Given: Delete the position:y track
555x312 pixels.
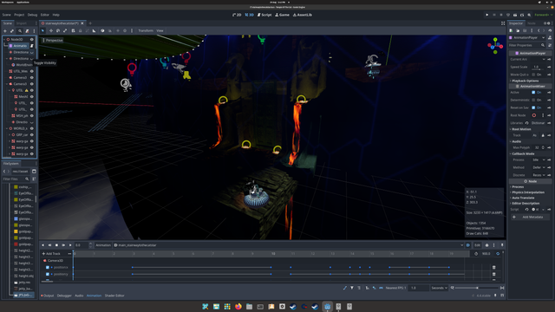Looking at the screenshot, I should tap(493, 274).
